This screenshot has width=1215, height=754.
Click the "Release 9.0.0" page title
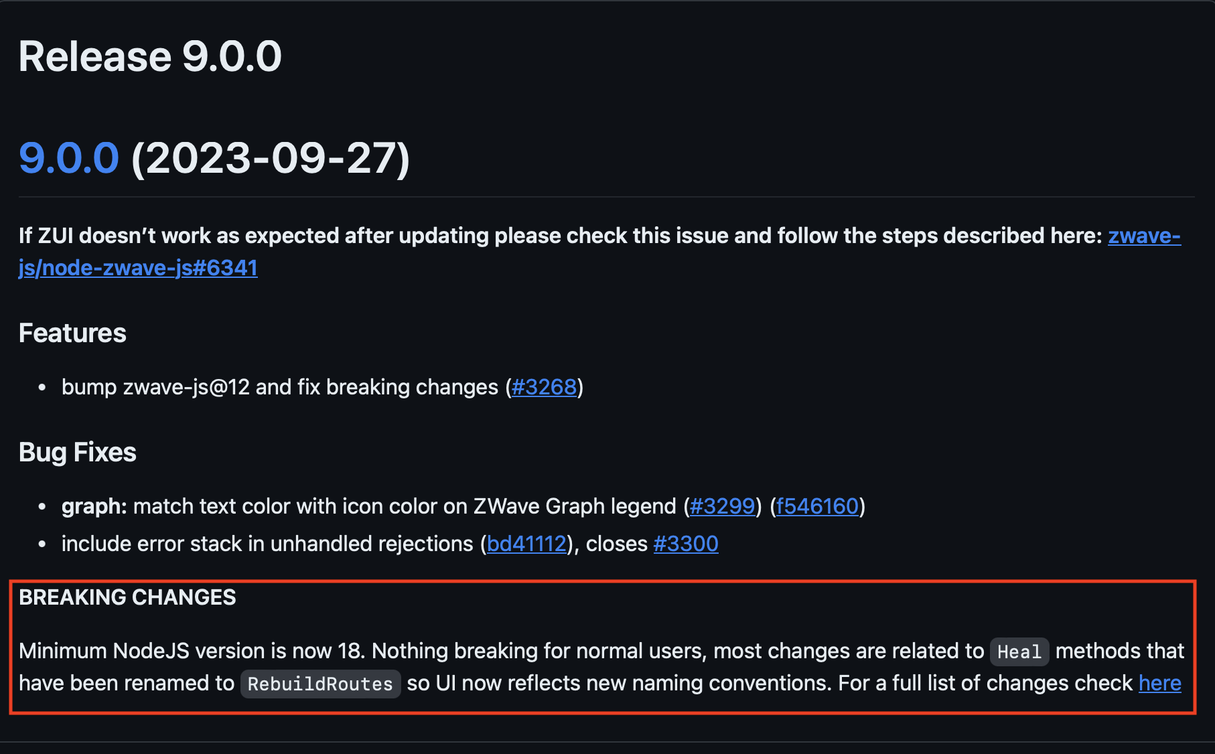pos(150,56)
